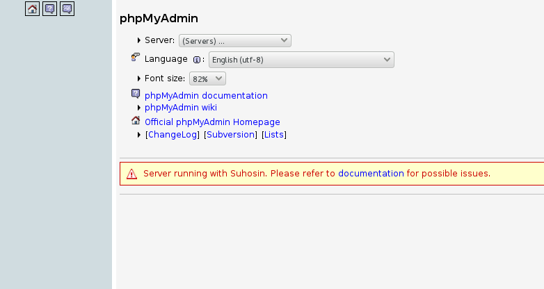Open the Subversion link
The height and width of the screenshot is (289, 544).
231,135
